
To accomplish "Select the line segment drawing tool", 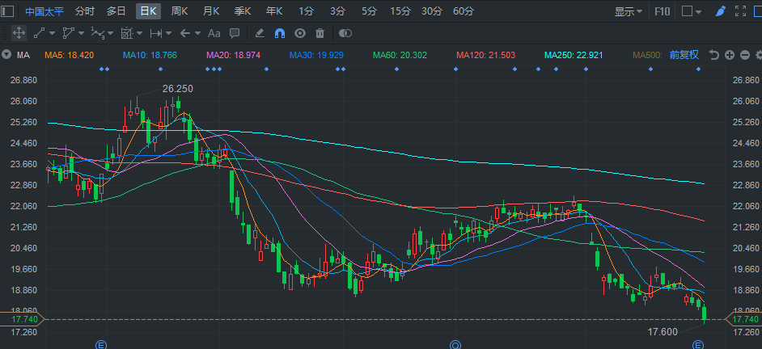I will (39, 33).
